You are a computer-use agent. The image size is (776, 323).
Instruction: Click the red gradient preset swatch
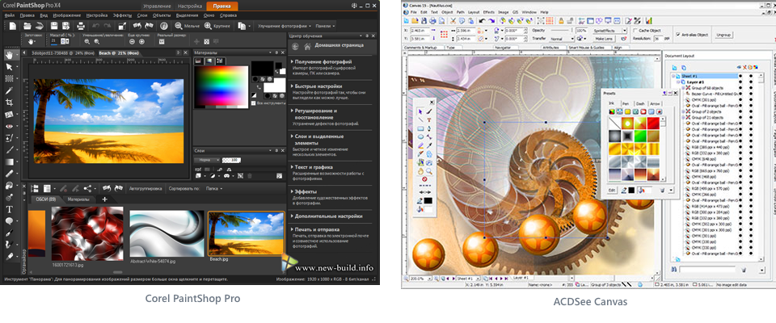click(653, 123)
